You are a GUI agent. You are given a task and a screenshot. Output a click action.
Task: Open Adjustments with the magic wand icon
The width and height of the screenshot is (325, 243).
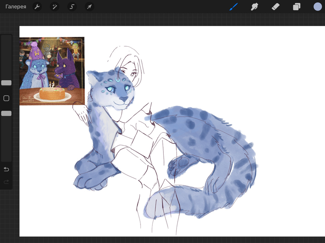[x=54, y=7]
